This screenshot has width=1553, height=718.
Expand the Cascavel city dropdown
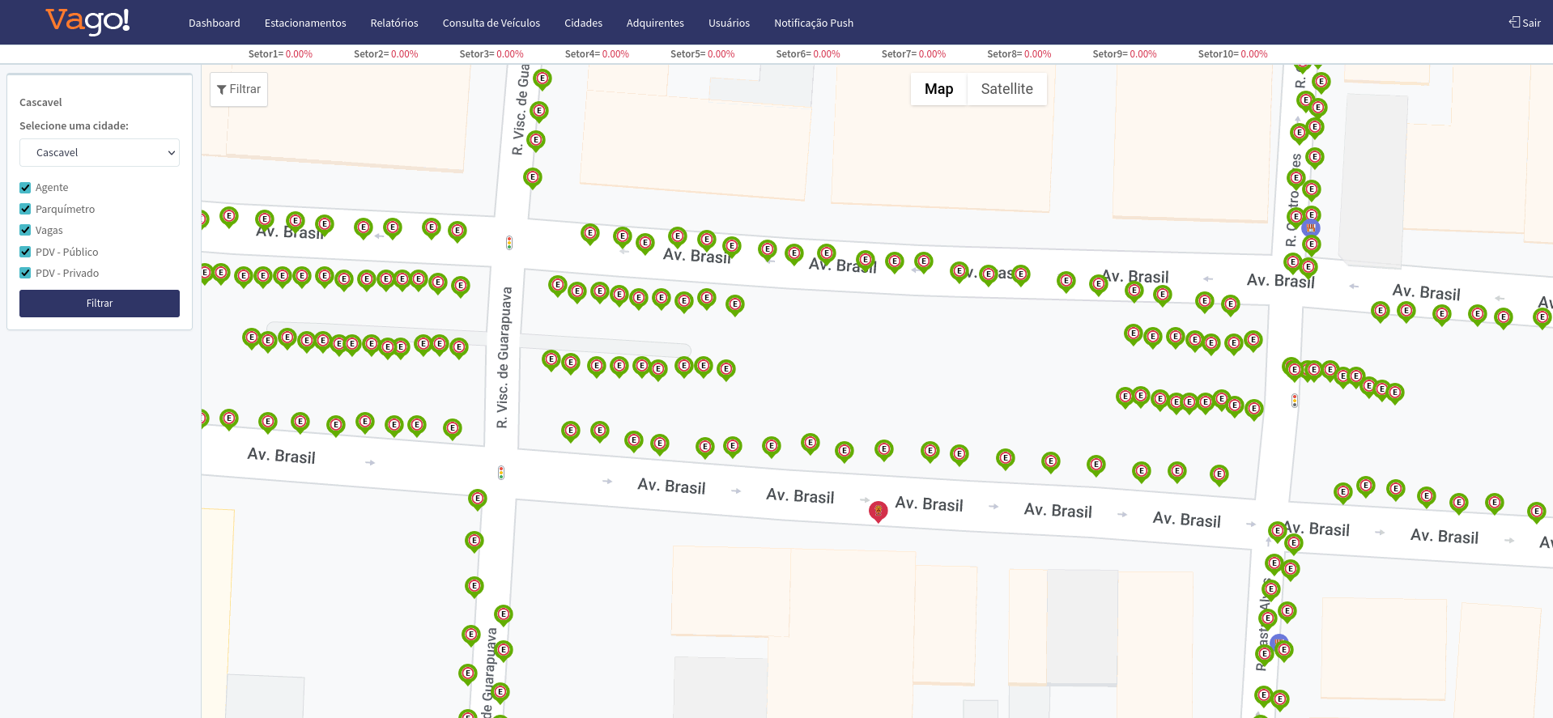click(x=100, y=153)
